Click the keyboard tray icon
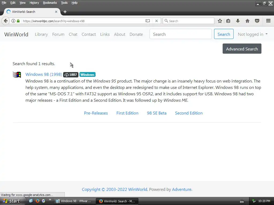This screenshot has width=274, height=205. [242, 201]
